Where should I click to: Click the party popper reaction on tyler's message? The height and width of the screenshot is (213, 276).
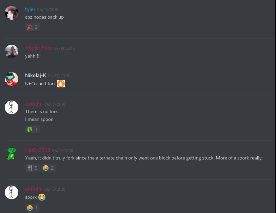click(32, 27)
